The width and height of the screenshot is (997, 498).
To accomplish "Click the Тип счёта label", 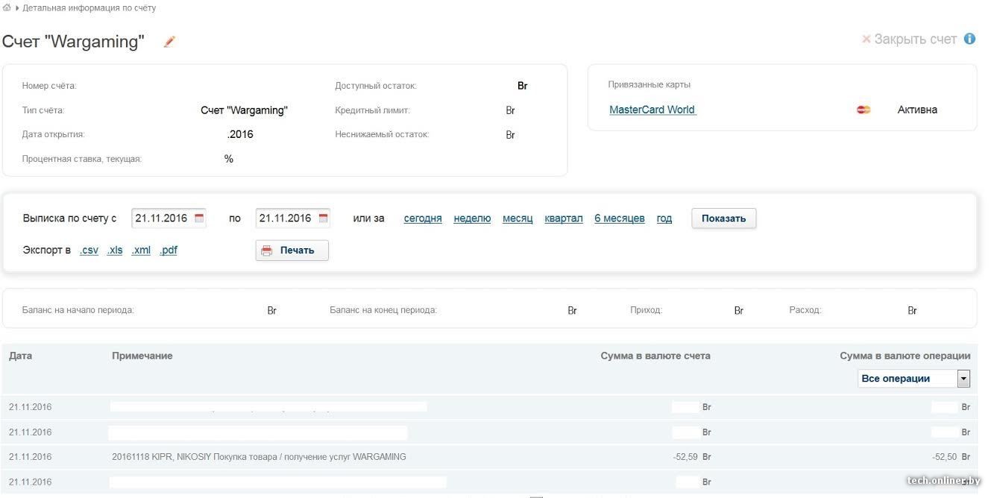I will (43, 110).
